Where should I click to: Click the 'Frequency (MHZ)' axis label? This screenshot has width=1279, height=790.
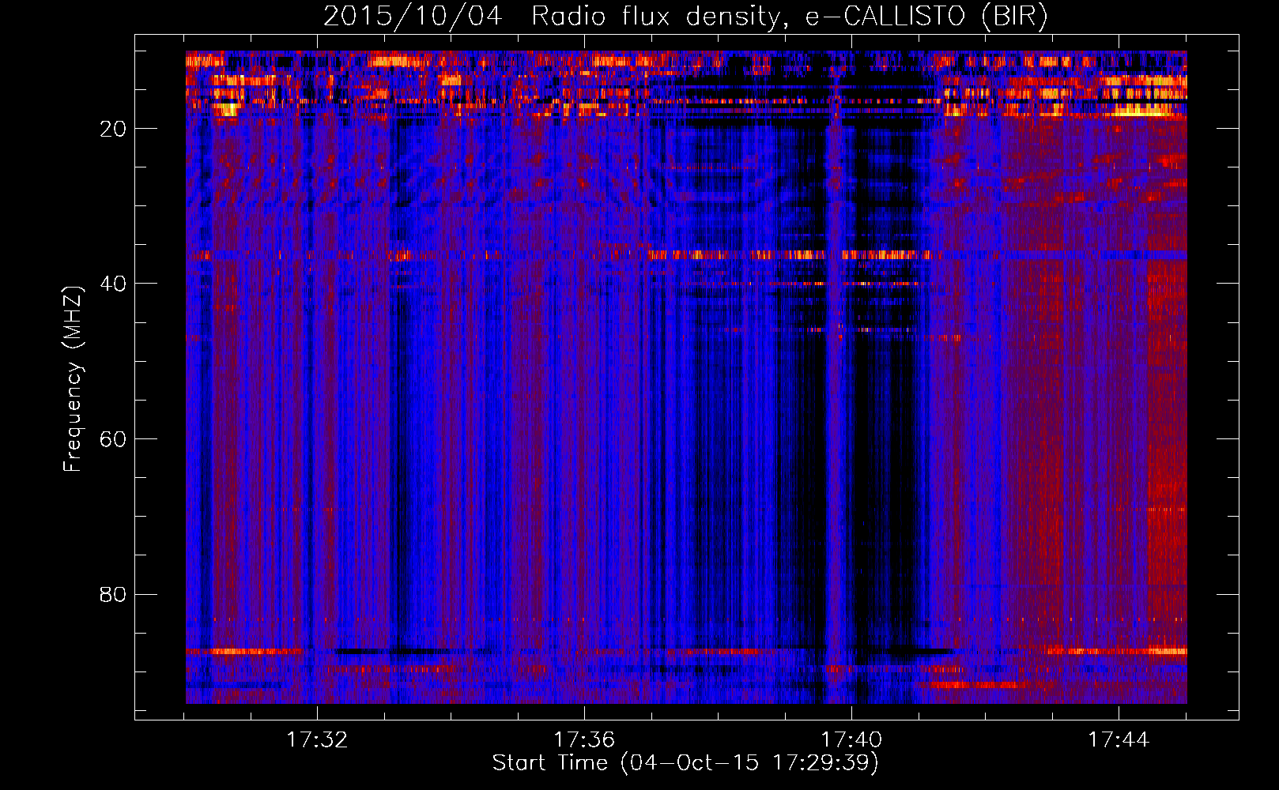click(73, 379)
